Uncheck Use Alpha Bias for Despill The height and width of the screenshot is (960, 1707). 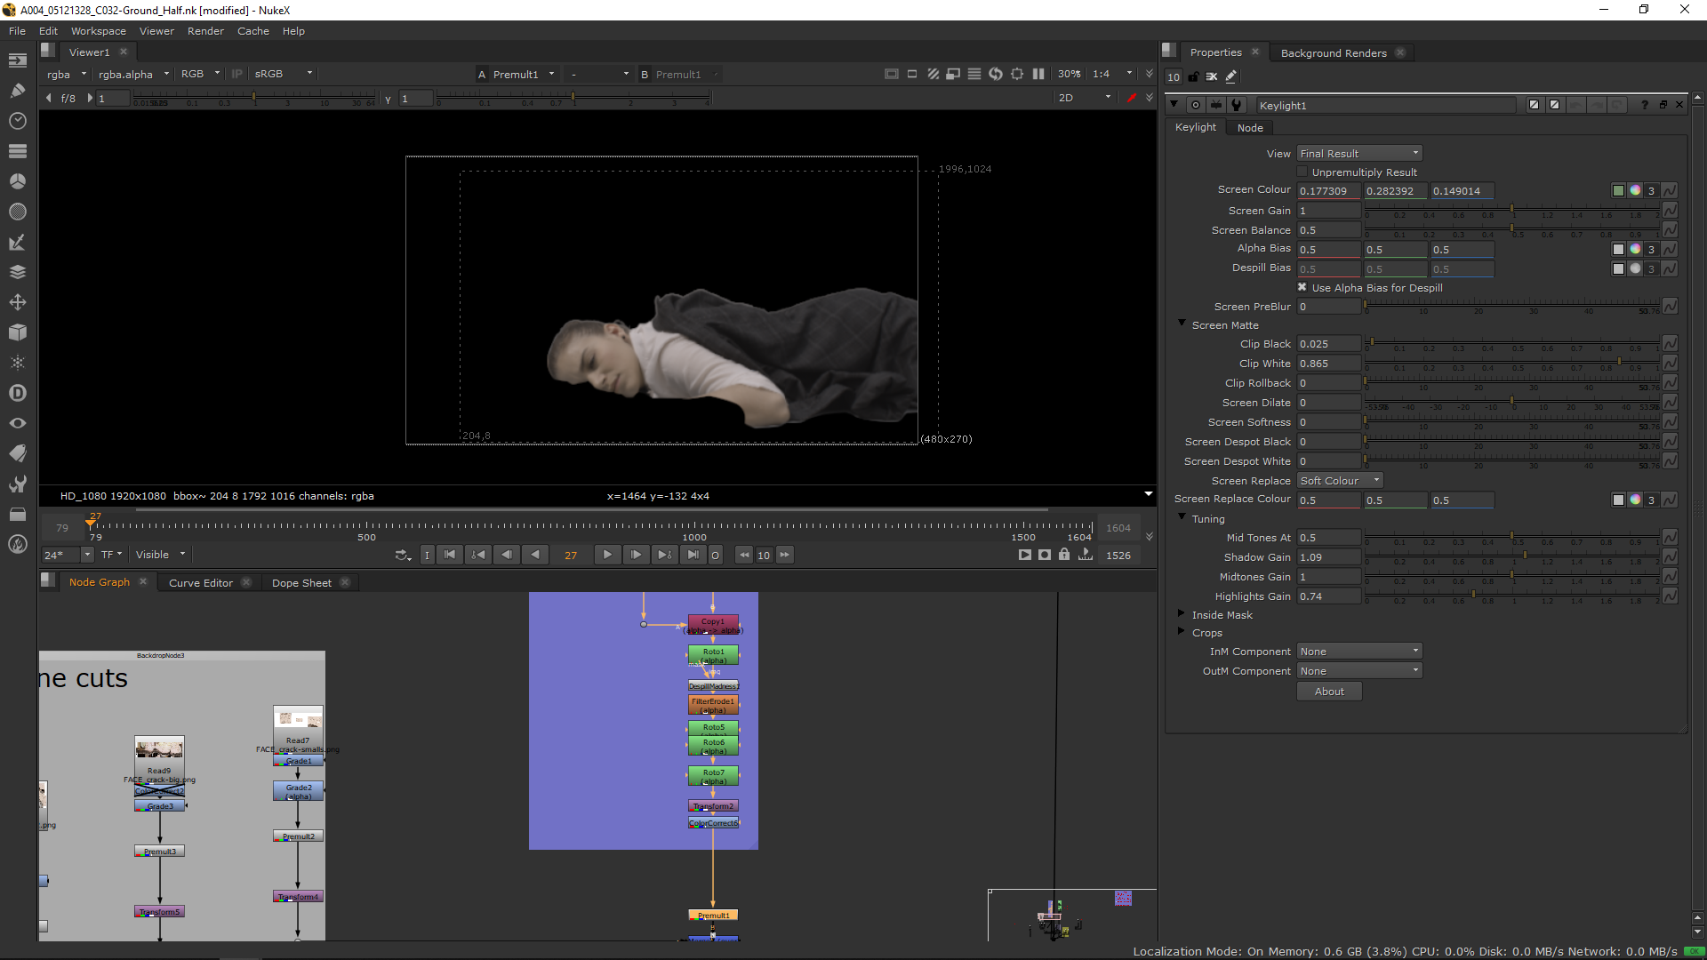click(1302, 287)
